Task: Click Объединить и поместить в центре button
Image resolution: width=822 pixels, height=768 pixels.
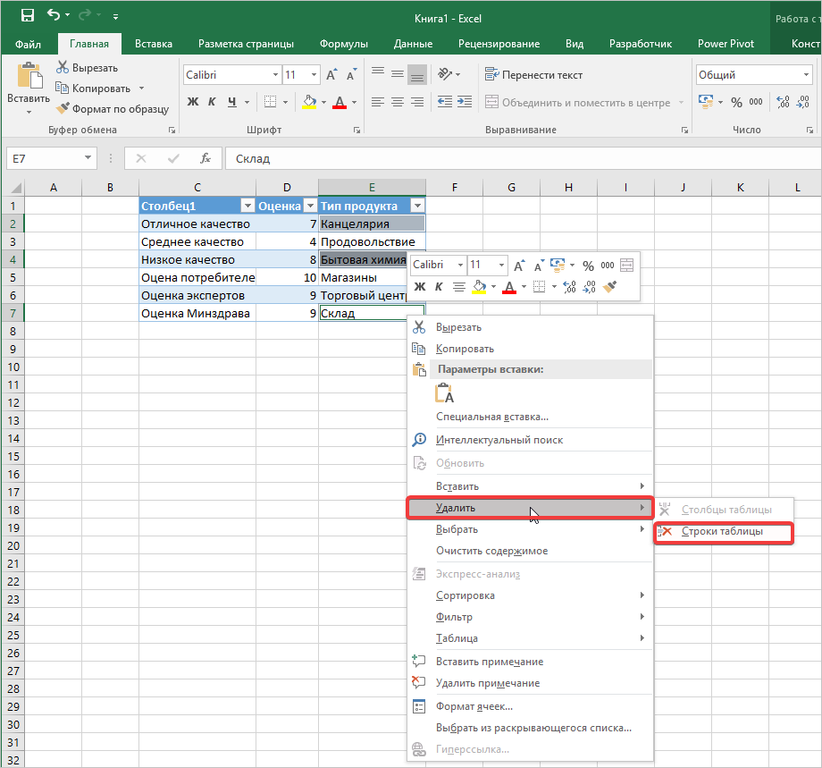Action: (x=577, y=103)
